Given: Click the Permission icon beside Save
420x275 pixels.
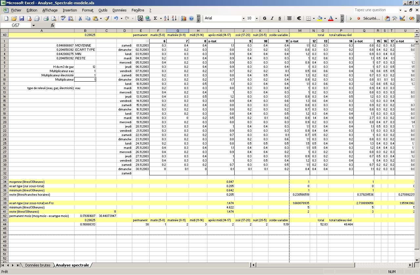Looking at the screenshot, I should [x=29, y=19].
